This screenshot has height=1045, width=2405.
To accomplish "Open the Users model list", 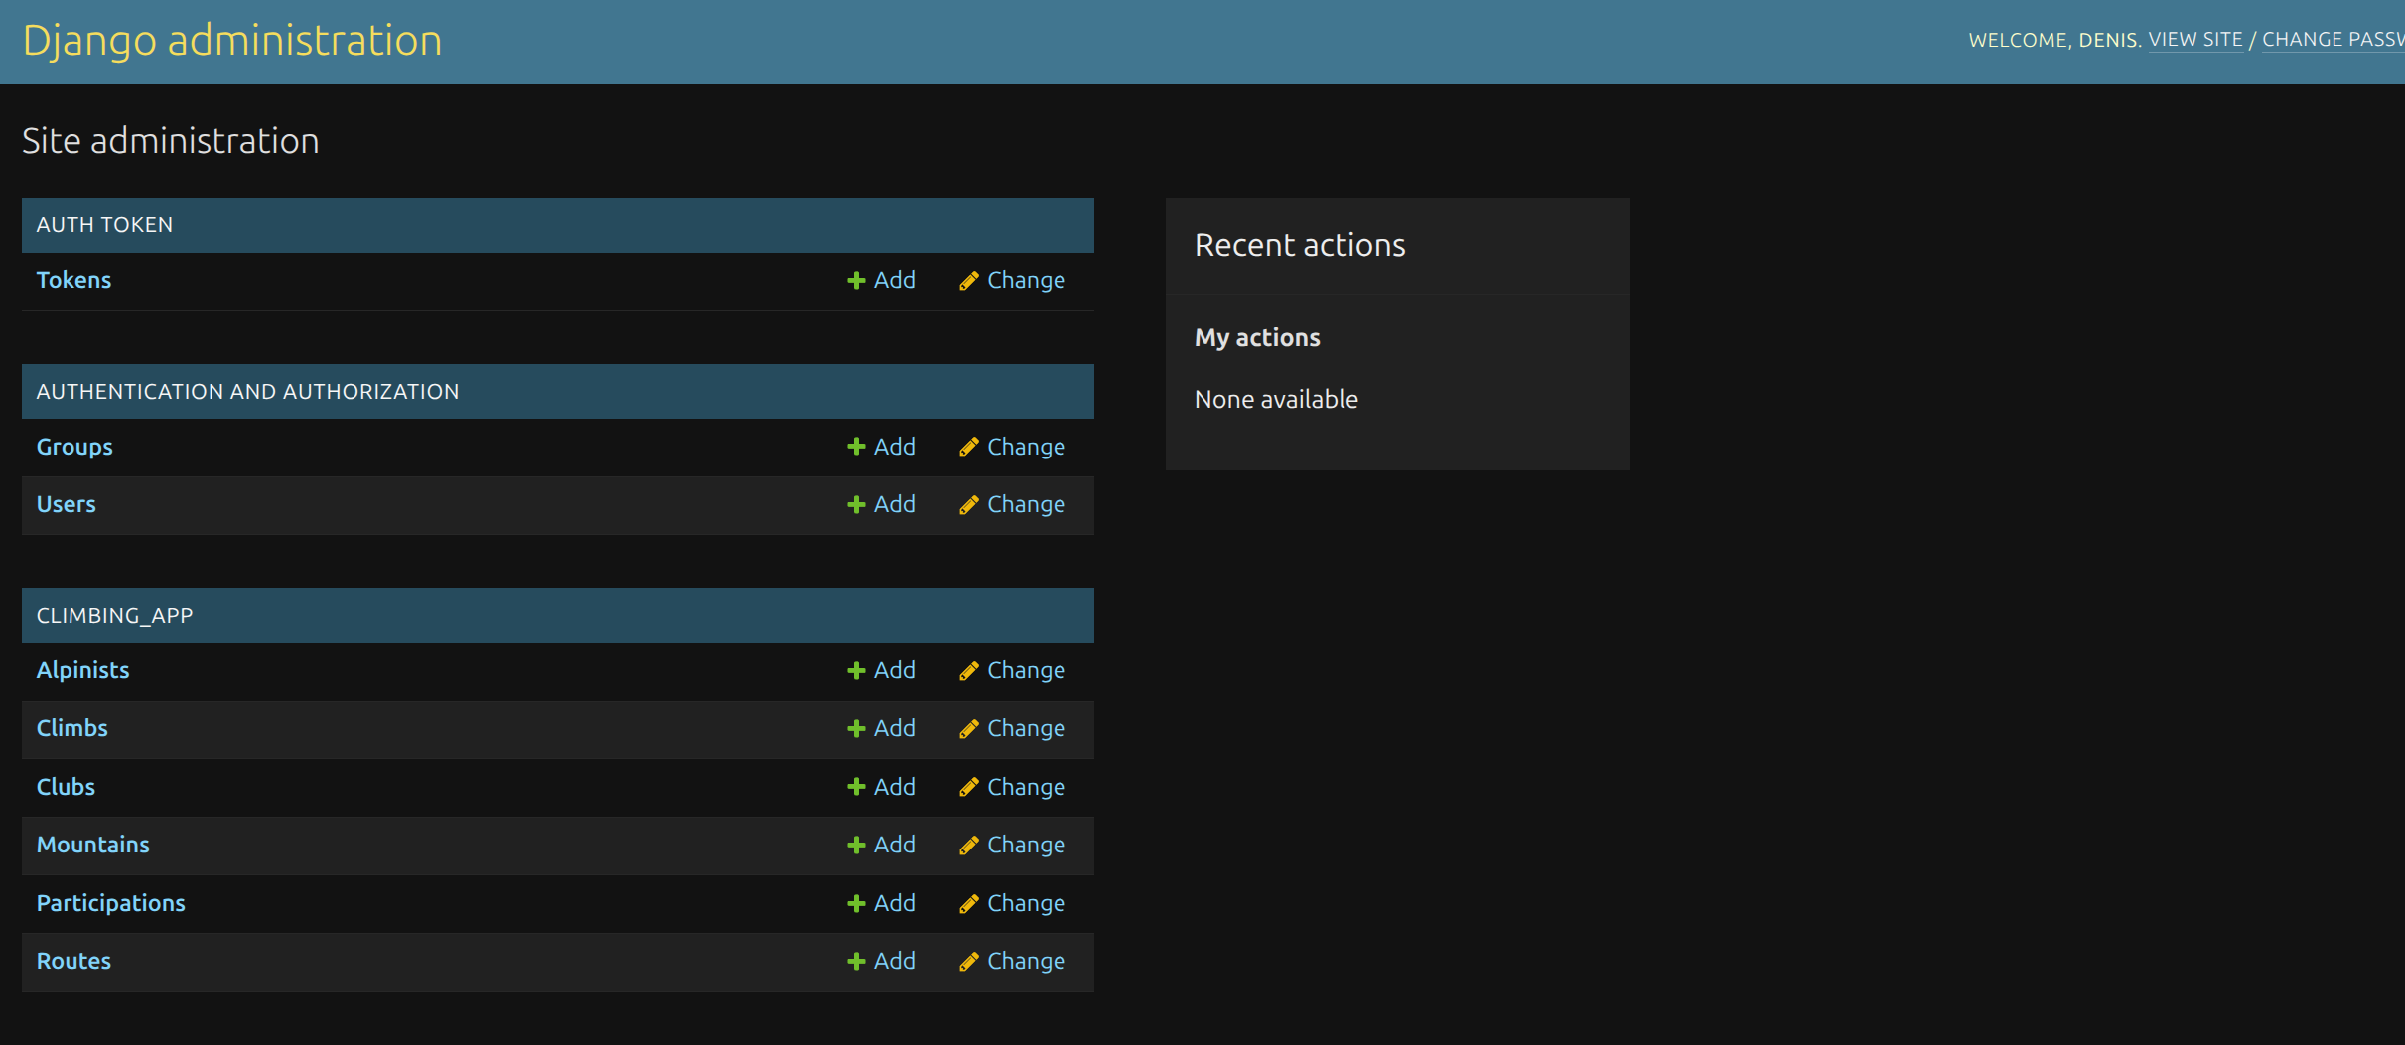I will pos(66,504).
